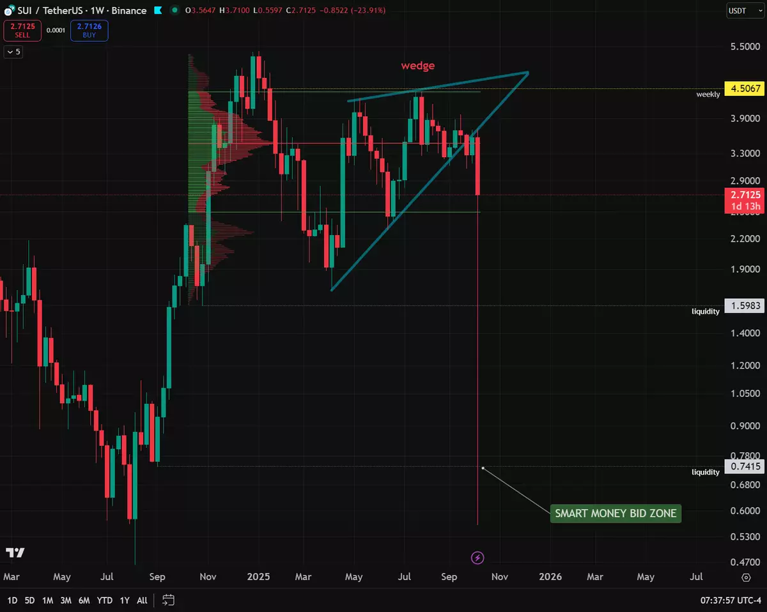Screen dimensions: 767x612
Task: Click the SUI coin symbol icon
Action: tap(9, 11)
